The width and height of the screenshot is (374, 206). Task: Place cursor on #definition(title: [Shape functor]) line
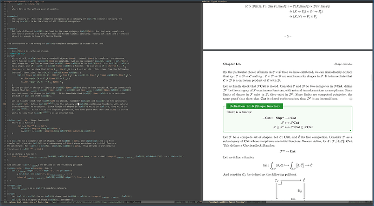[28, 121]
